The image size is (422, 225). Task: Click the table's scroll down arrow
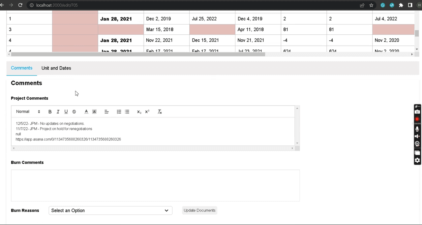417,49
